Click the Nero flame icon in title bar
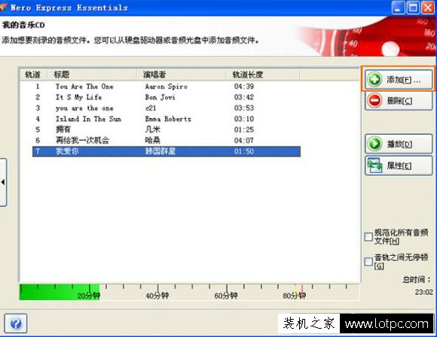Image resolution: width=437 pixels, height=337 pixels. click(x=3, y=8)
